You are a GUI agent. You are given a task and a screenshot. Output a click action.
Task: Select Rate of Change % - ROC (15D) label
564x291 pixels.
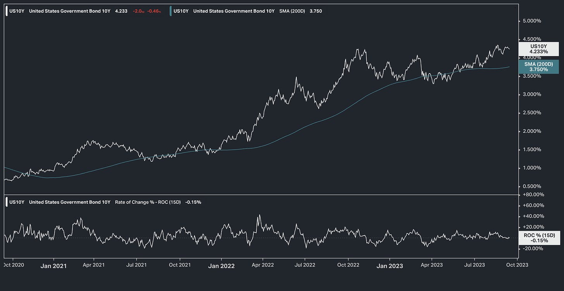pyautogui.click(x=148, y=202)
